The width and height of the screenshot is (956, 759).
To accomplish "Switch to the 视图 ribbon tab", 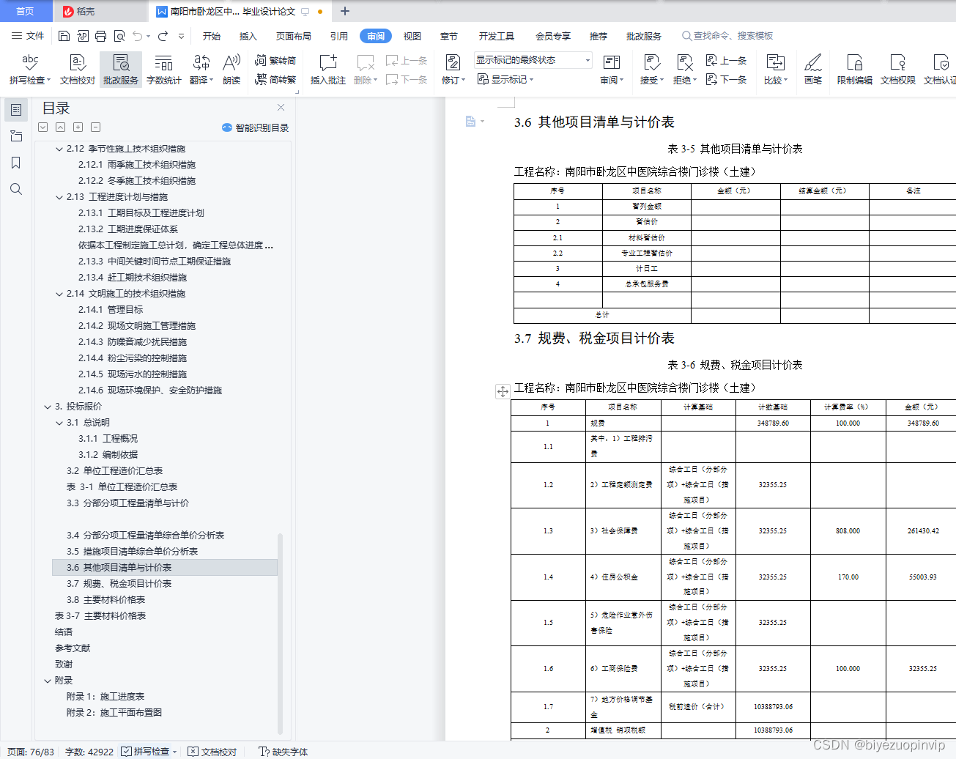I will tap(412, 36).
